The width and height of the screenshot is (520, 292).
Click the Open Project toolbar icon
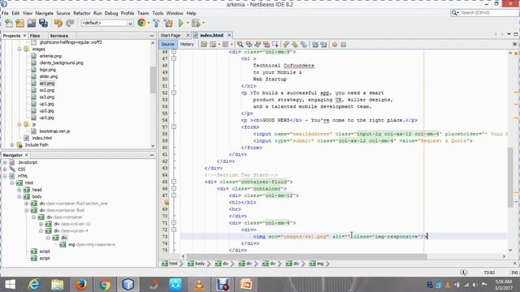[x=32, y=24]
